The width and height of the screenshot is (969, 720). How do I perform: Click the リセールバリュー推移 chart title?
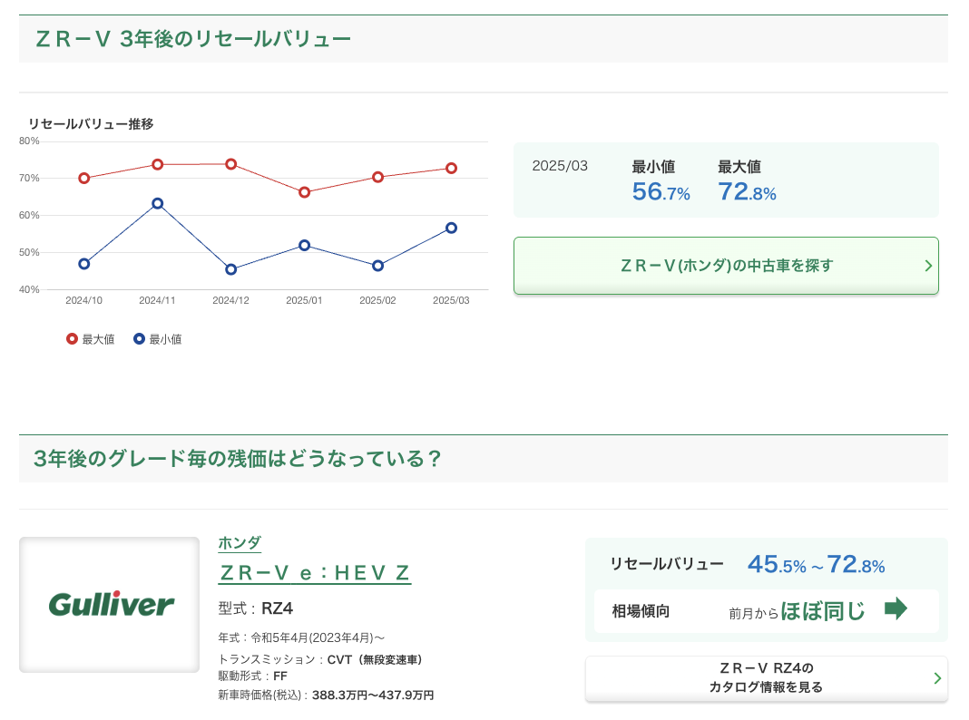tap(91, 124)
